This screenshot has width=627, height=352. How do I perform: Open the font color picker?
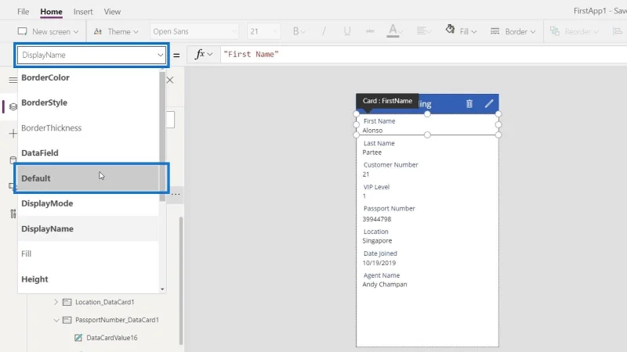pos(395,31)
